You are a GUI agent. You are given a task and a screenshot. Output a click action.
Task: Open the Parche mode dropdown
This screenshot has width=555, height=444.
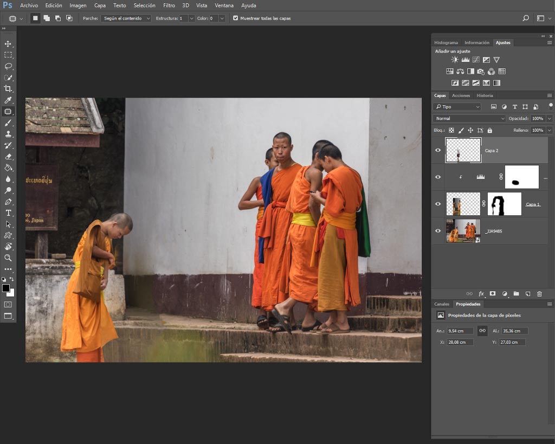point(126,18)
